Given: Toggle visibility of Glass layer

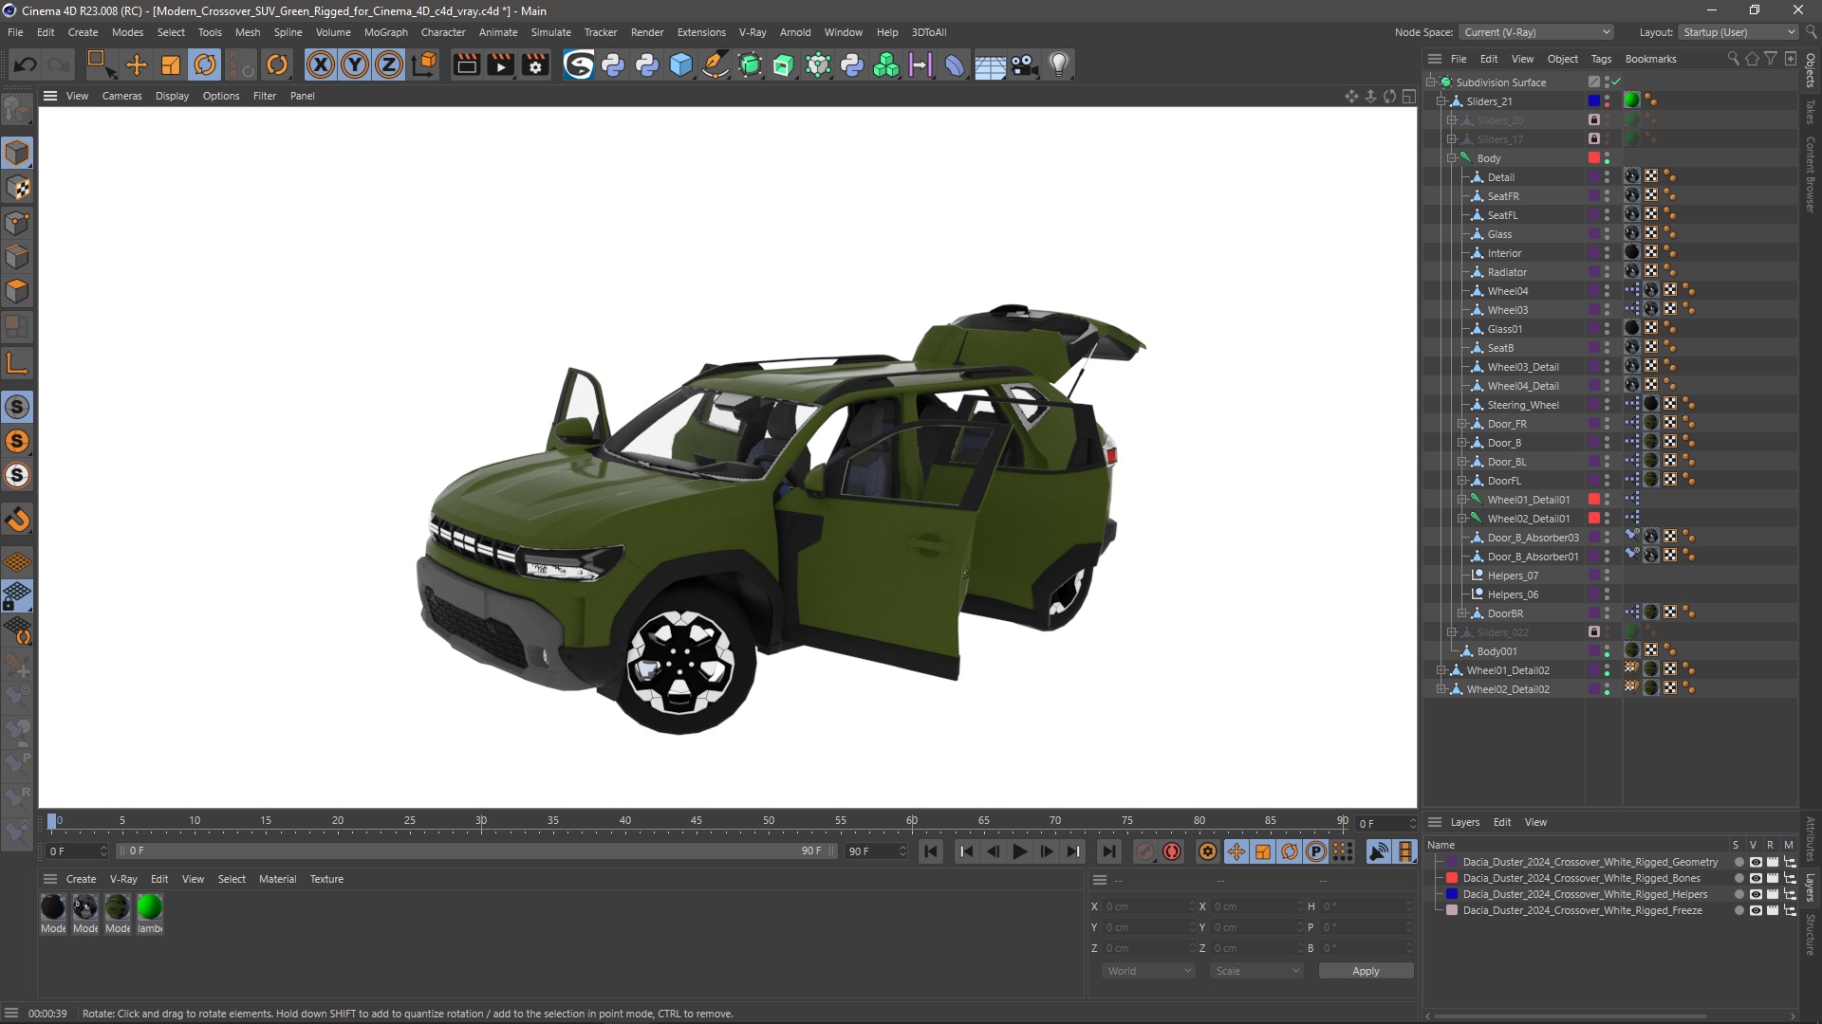Looking at the screenshot, I should click(1608, 230).
